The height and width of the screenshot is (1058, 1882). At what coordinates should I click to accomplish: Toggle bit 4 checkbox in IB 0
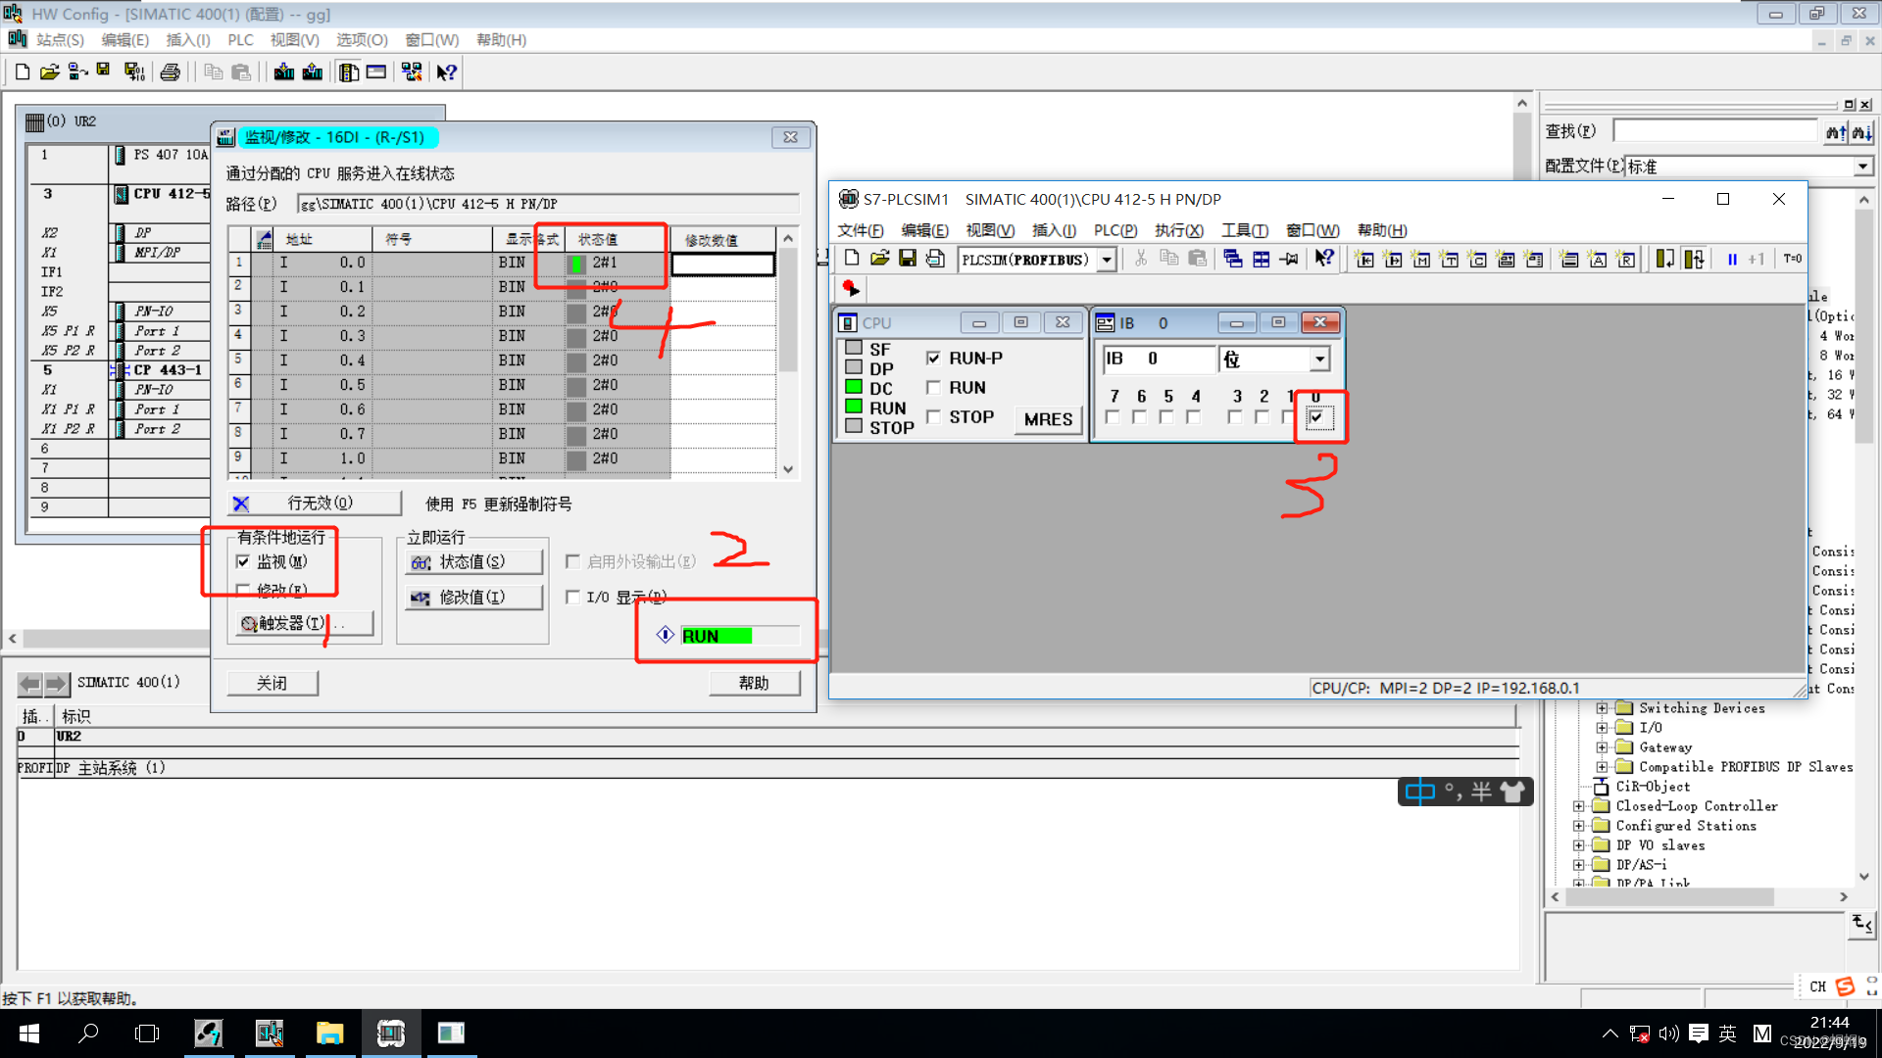pos(1194,417)
